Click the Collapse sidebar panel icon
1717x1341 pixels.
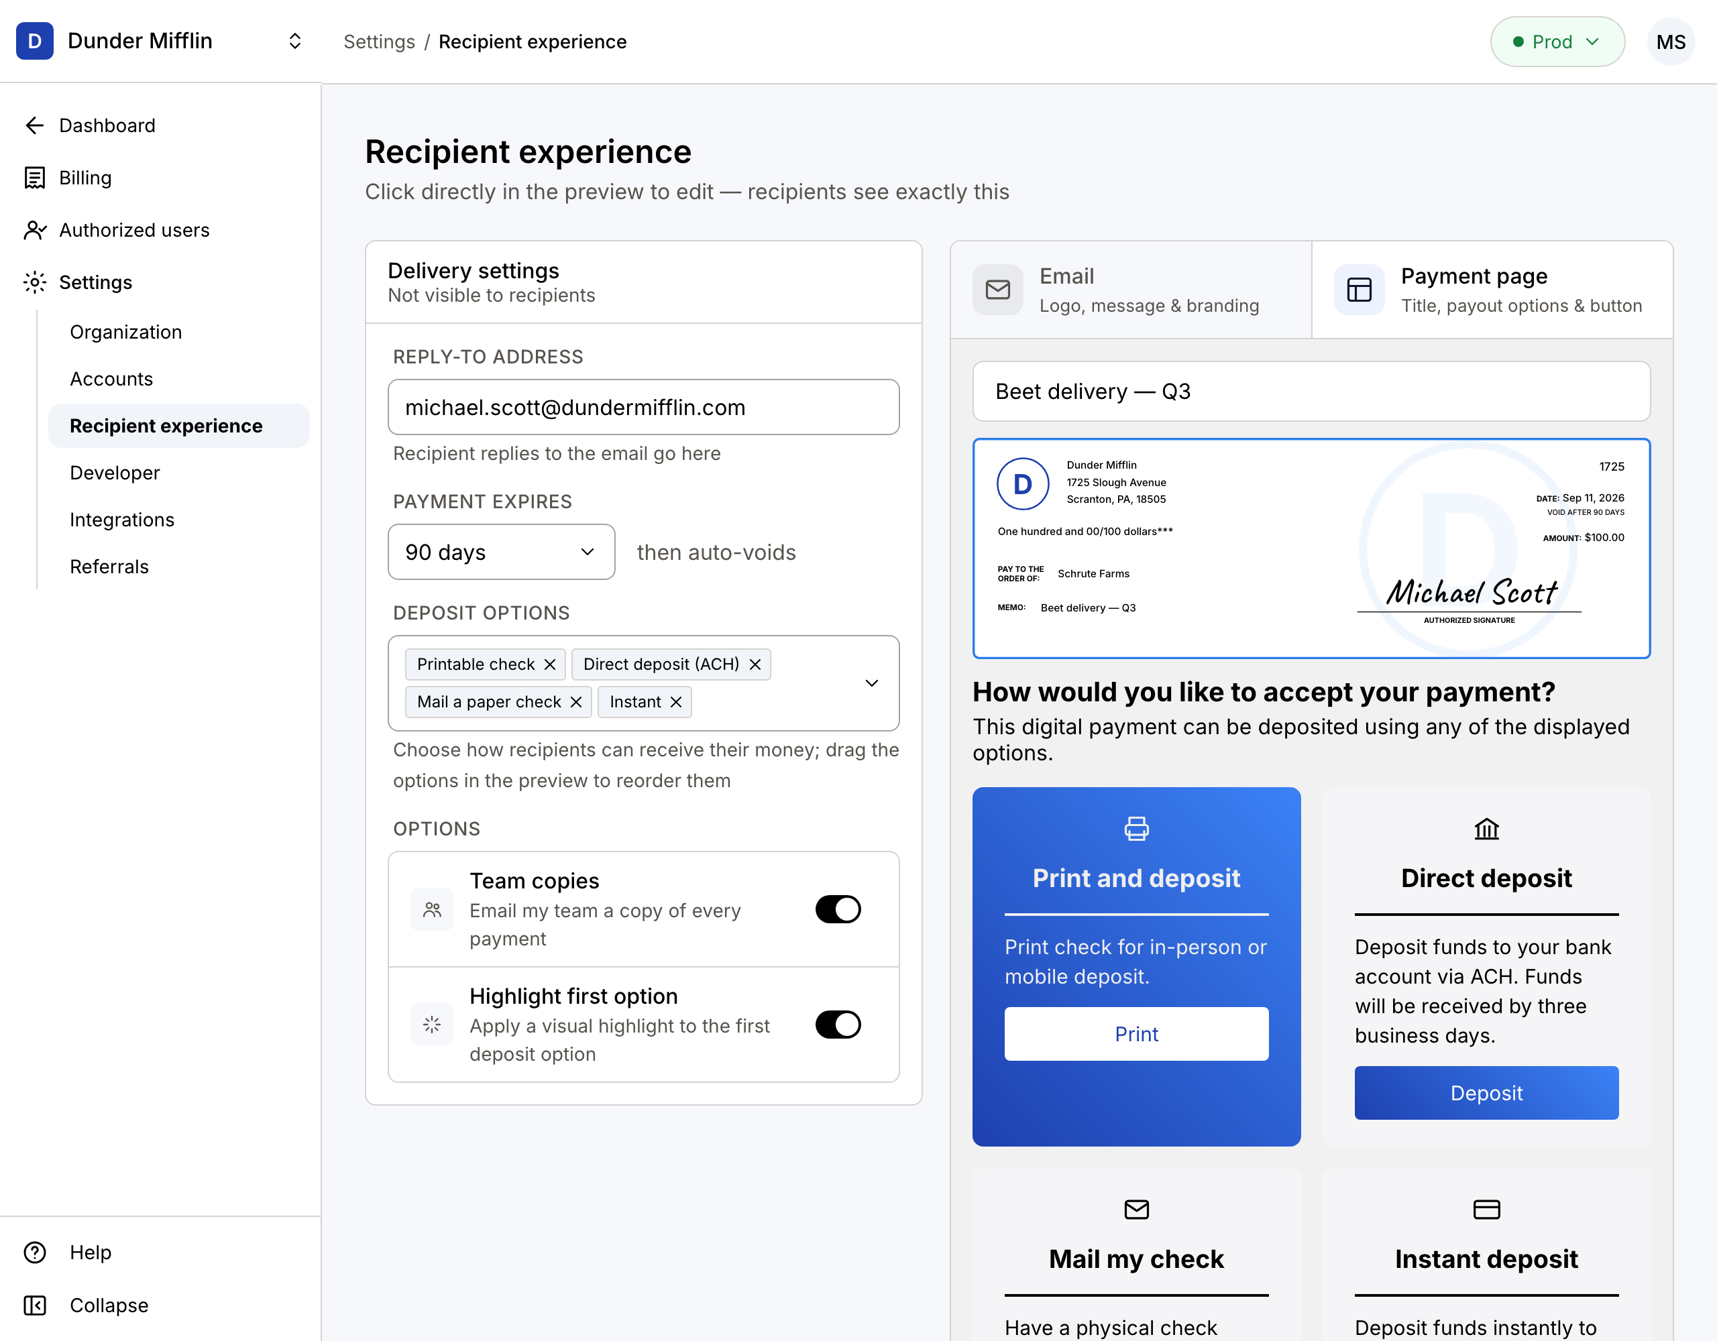pos(35,1305)
